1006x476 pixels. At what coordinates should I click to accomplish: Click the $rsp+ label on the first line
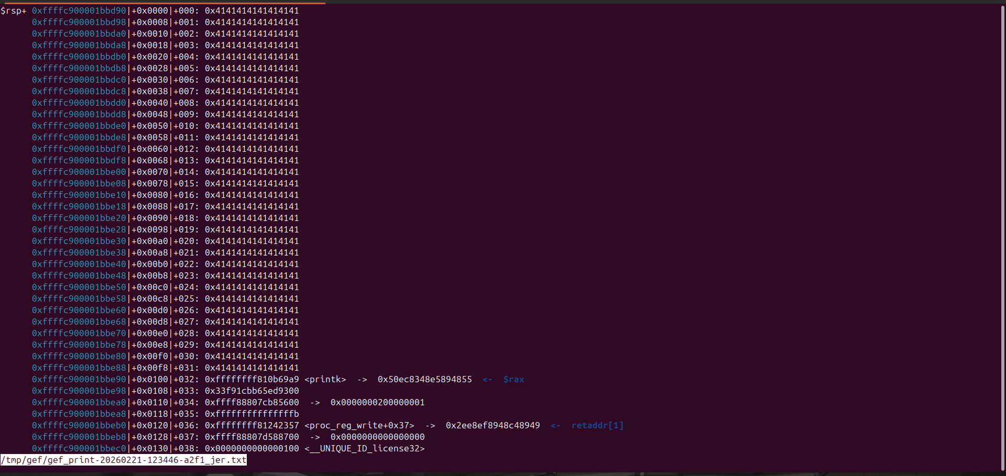click(14, 11)
